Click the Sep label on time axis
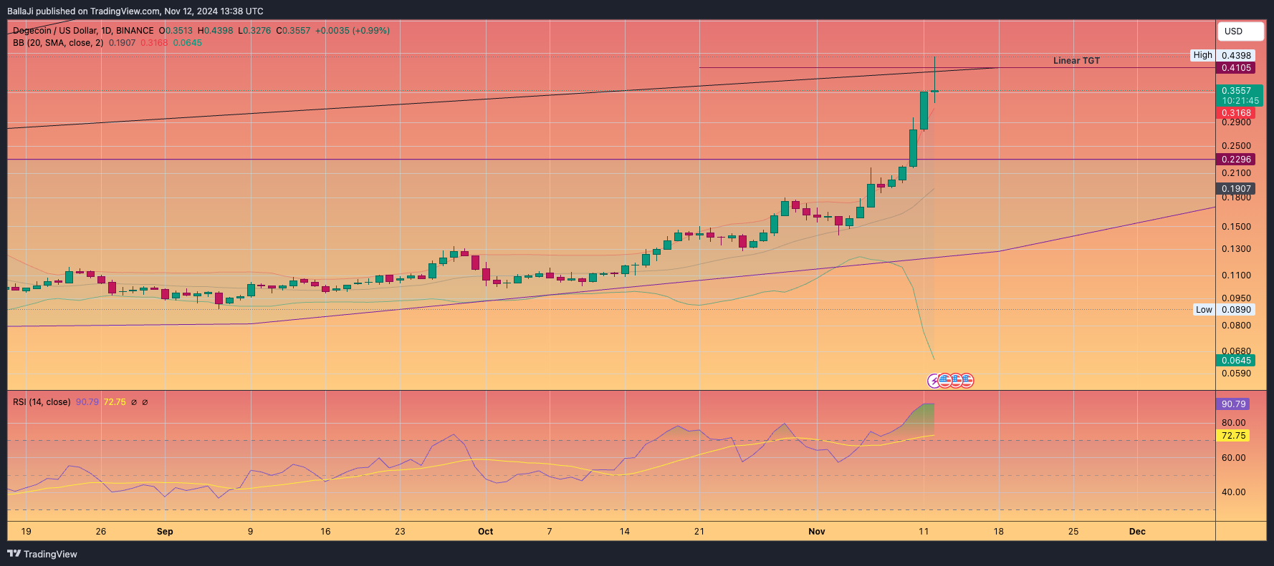The height and width of the screenshot is (566, 1274). point(165,532)
